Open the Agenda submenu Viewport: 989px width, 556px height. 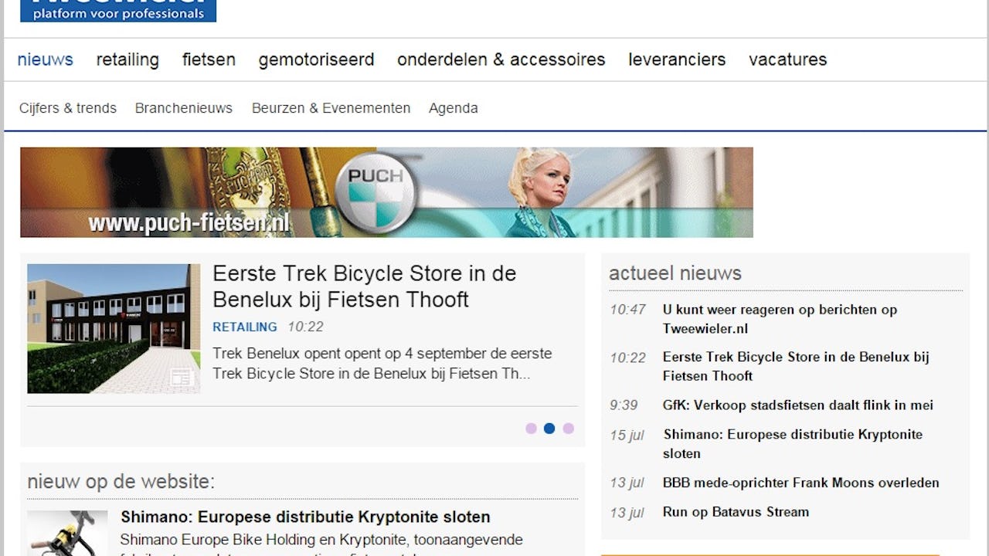point(454,108)
